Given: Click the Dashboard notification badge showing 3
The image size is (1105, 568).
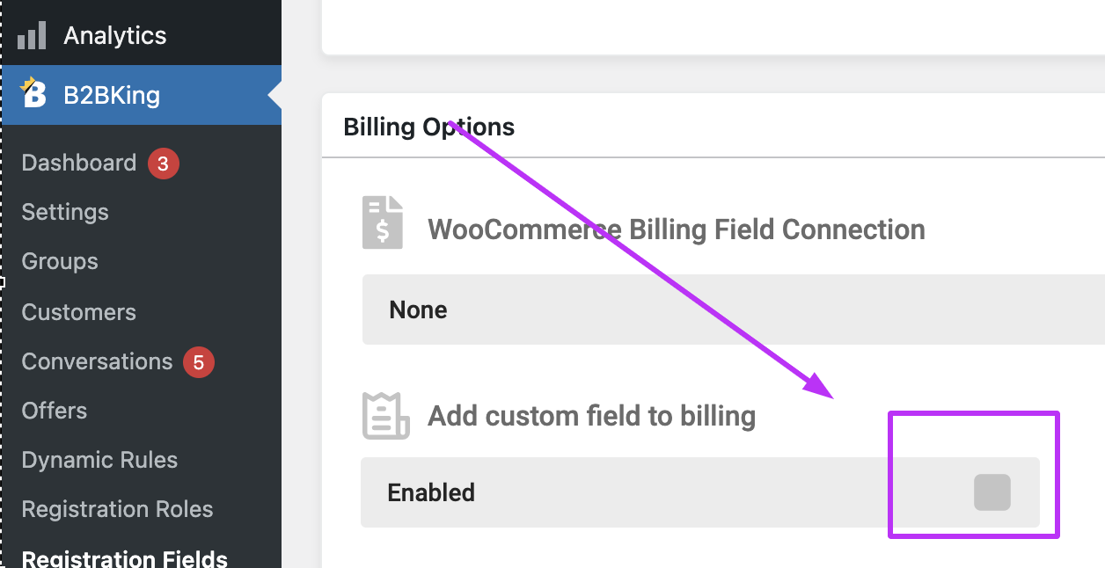Looking at the screenshot, I should [164, 164].
